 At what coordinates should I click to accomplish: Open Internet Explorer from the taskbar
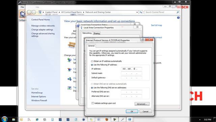(x=37, y=120)
